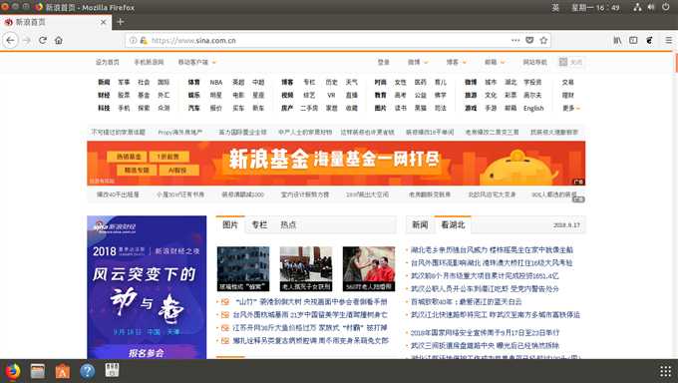Open the Firefox hamburger menu

[x=668, y=40]
